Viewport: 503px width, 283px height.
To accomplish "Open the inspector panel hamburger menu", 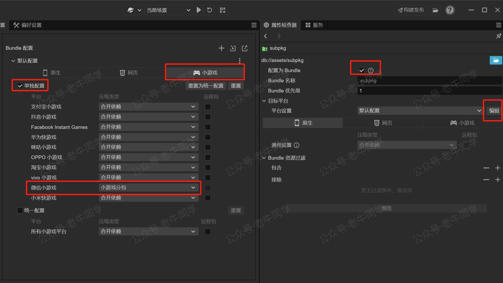I will tap(499, 25).
